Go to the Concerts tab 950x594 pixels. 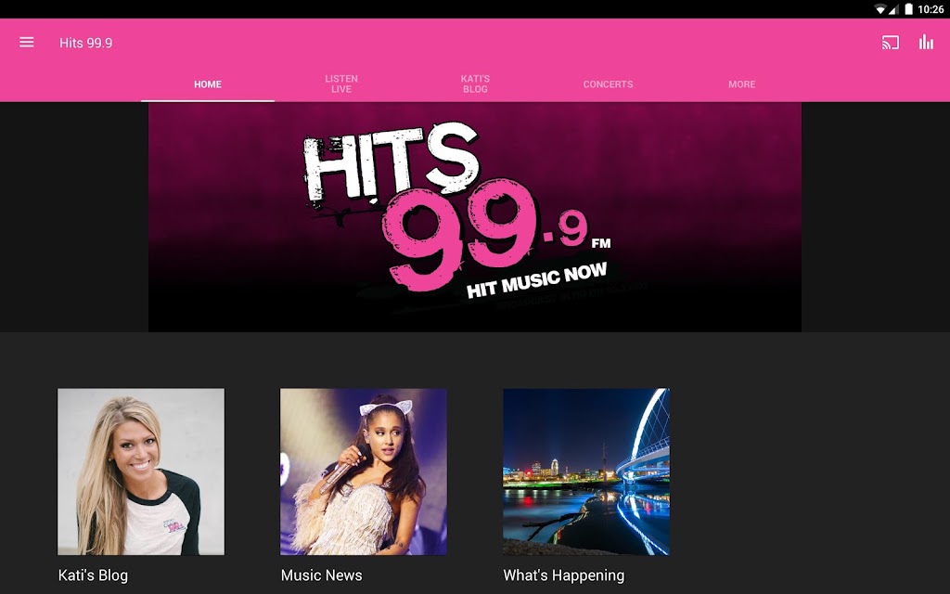[609, 84]
